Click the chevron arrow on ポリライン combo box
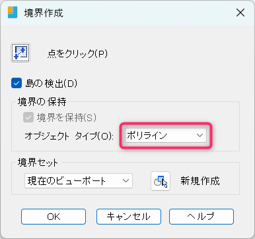 pos(200,136)
